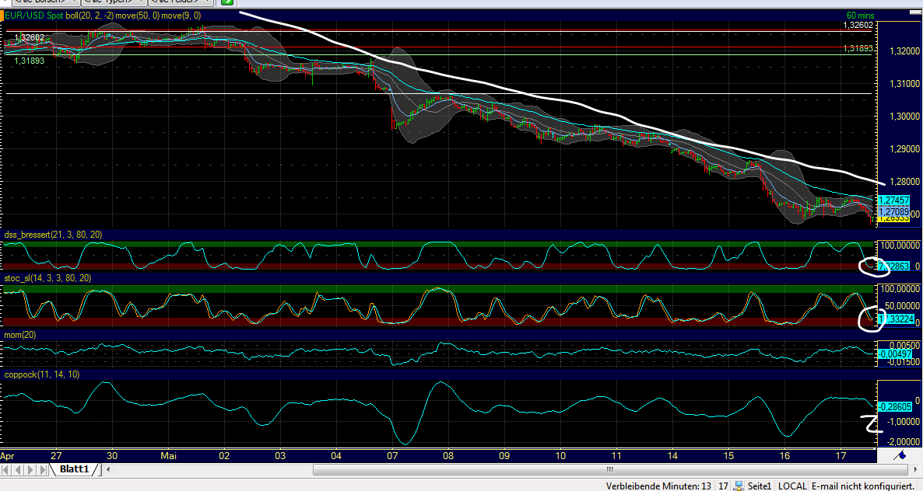Click the cyan 1,27457 price tag
Viewport: 923px width, 491px height.
tap(893, 200)
